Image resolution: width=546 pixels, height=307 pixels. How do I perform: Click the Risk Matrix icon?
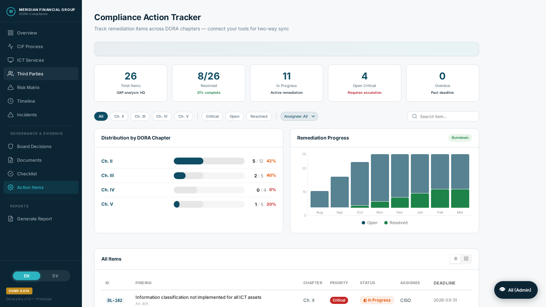coord(11,87)
